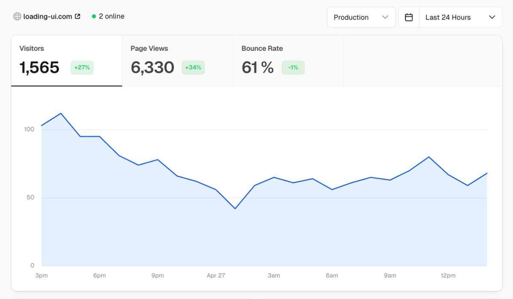
Task: Click the 3pm x-axis label
Action: coord(41,276)
